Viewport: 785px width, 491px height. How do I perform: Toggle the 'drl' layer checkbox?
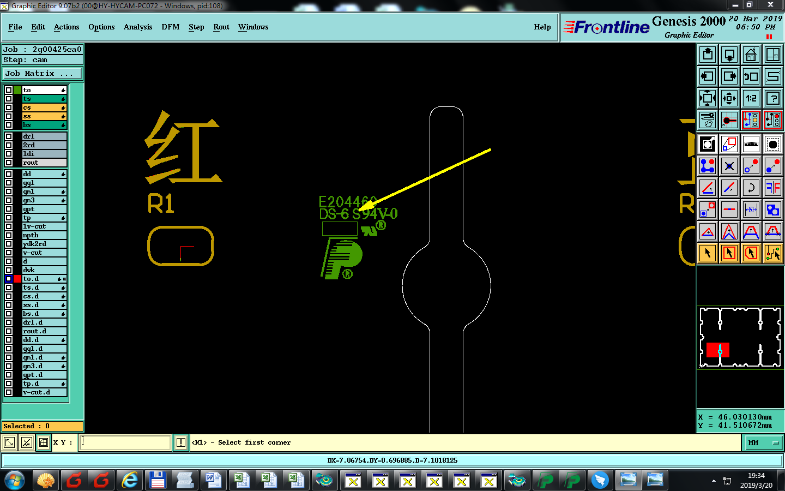[x=9, y=136]
